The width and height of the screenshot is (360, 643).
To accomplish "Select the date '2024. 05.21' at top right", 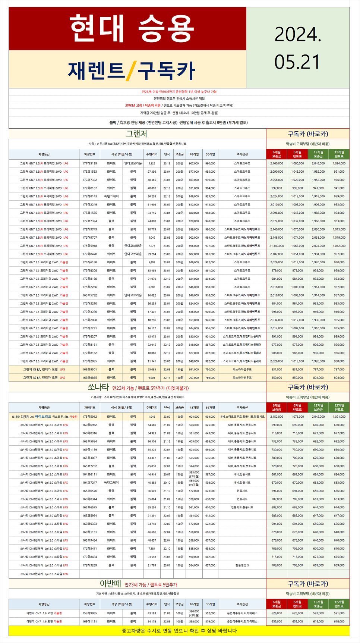I will pos(298,48).
